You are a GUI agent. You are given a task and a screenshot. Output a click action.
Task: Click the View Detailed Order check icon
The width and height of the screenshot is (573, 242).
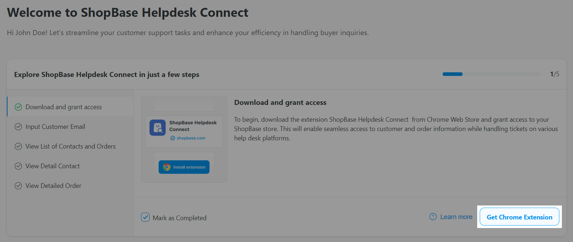tap(18, 186)
